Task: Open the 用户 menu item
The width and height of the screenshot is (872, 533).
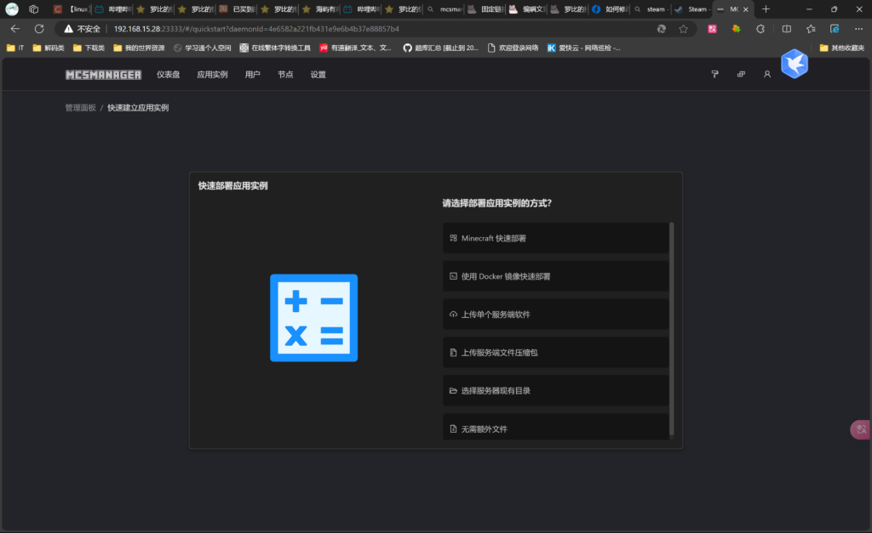Action: [x=252, y=75]
